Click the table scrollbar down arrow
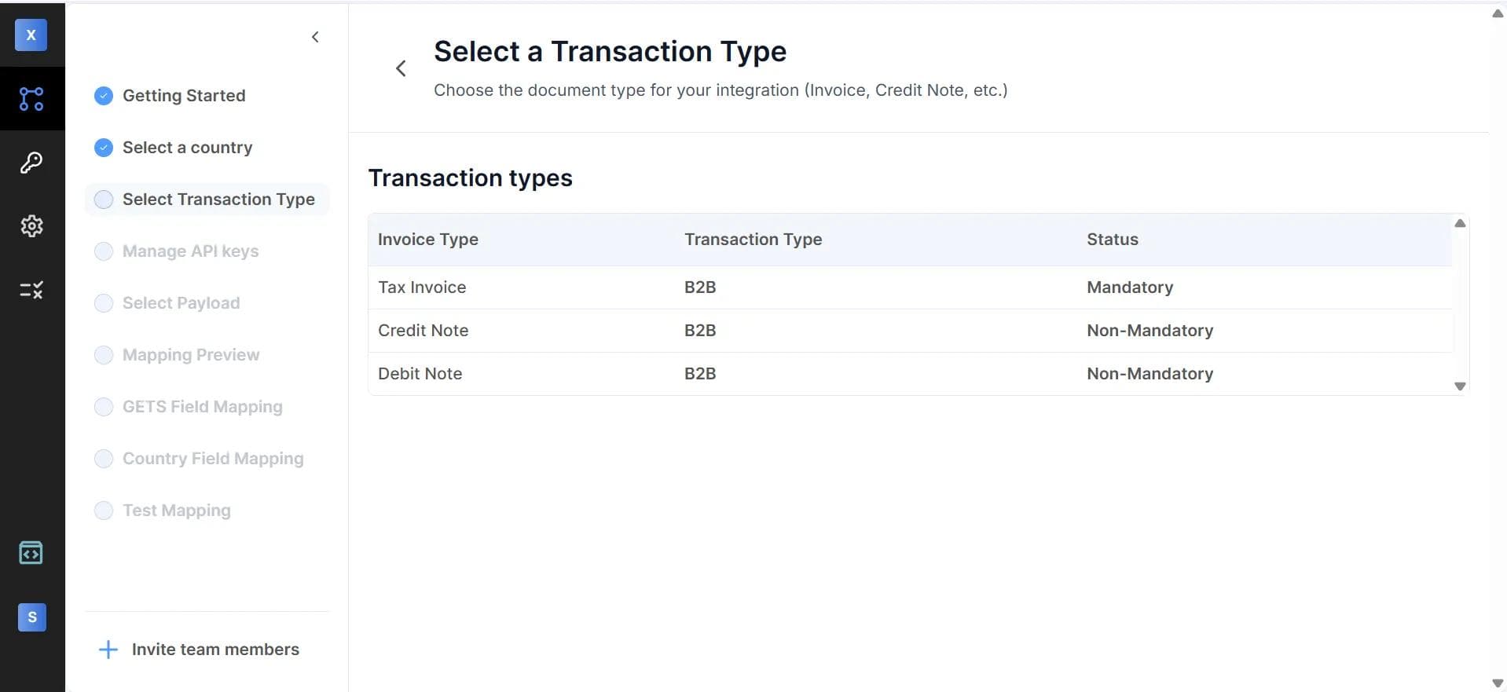Viewport: 1507px width, 692px height. 1460,386
